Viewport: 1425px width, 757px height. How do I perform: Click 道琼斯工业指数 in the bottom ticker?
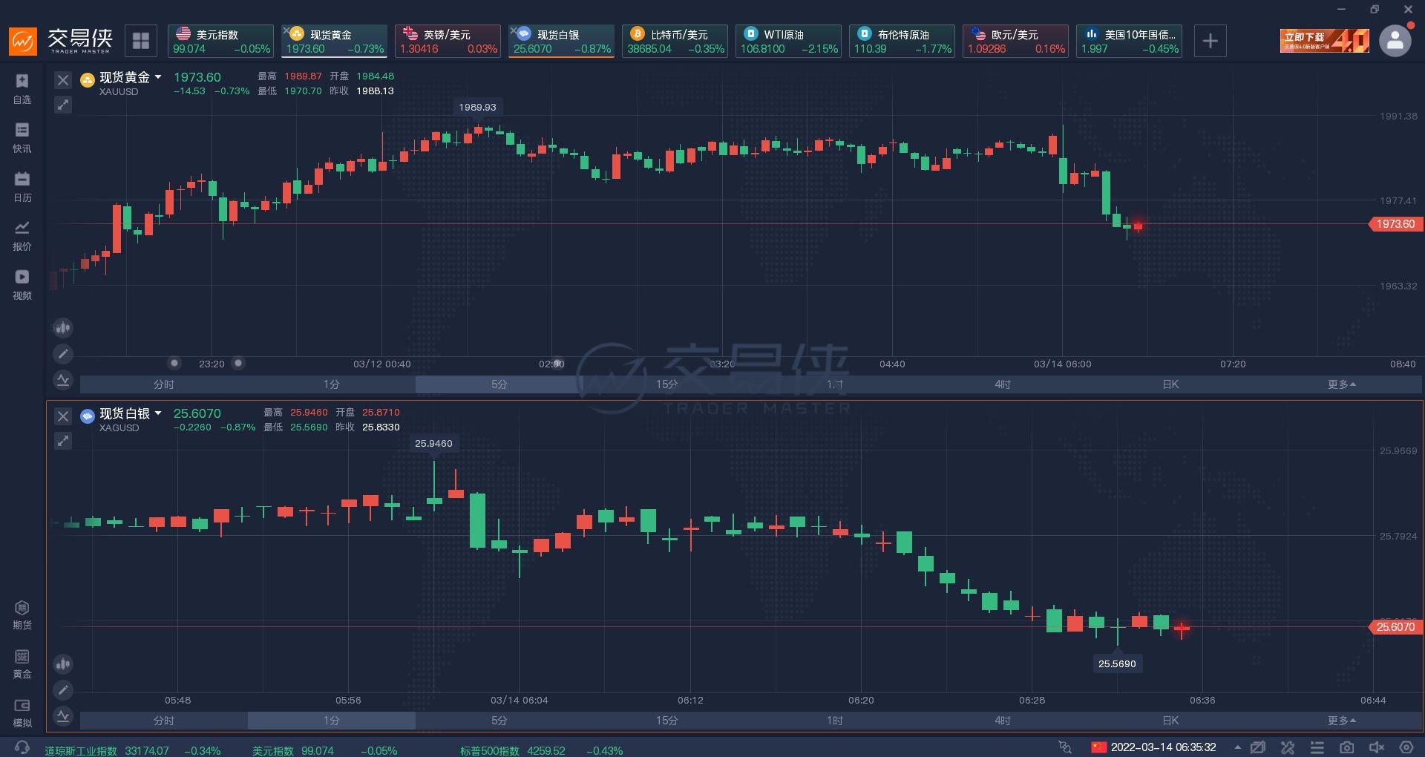(x=81, y=750)
